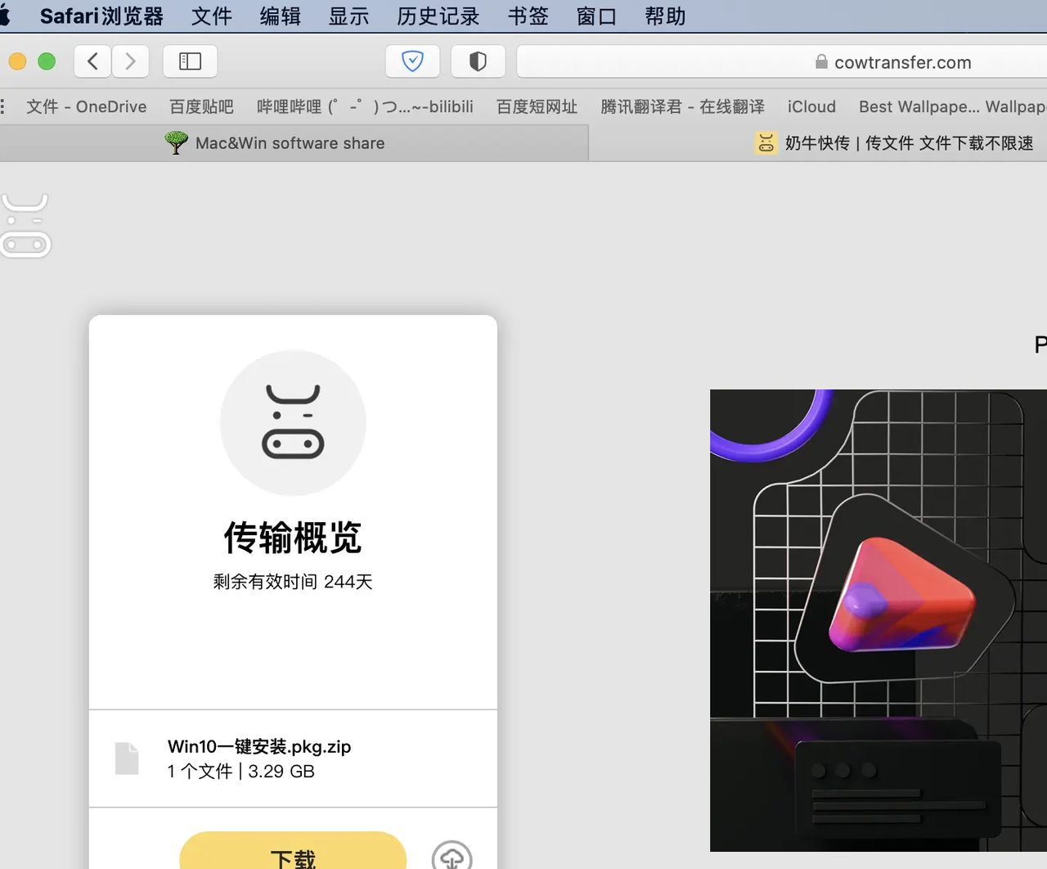The height and width of the screenshot is (869, 1047).
Task: Open the 书签 menu
Action: point(528,16)
